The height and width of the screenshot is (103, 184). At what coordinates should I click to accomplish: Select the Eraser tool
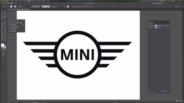click(2, 25)
